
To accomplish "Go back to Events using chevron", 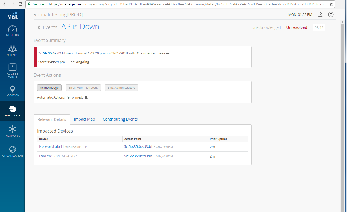I will (x=39, y=27).
